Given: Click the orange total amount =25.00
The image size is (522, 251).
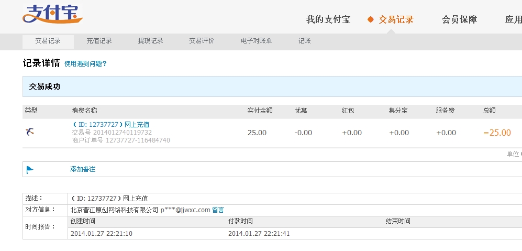Looking at the screenshot, I should (497, 133).
